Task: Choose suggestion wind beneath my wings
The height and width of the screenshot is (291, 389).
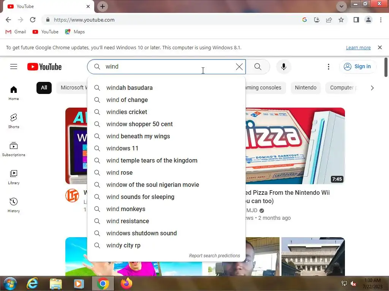Action: point(166,136)
